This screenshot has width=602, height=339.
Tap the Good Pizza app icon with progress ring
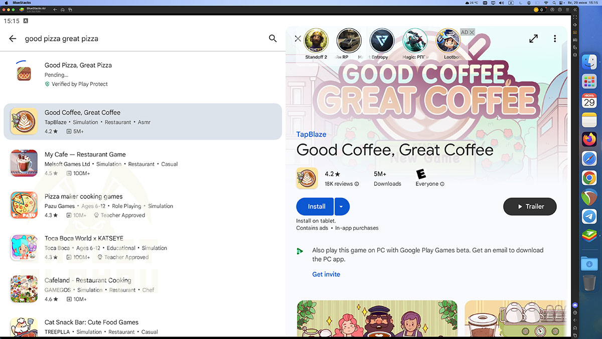click(x=24, y=73)
